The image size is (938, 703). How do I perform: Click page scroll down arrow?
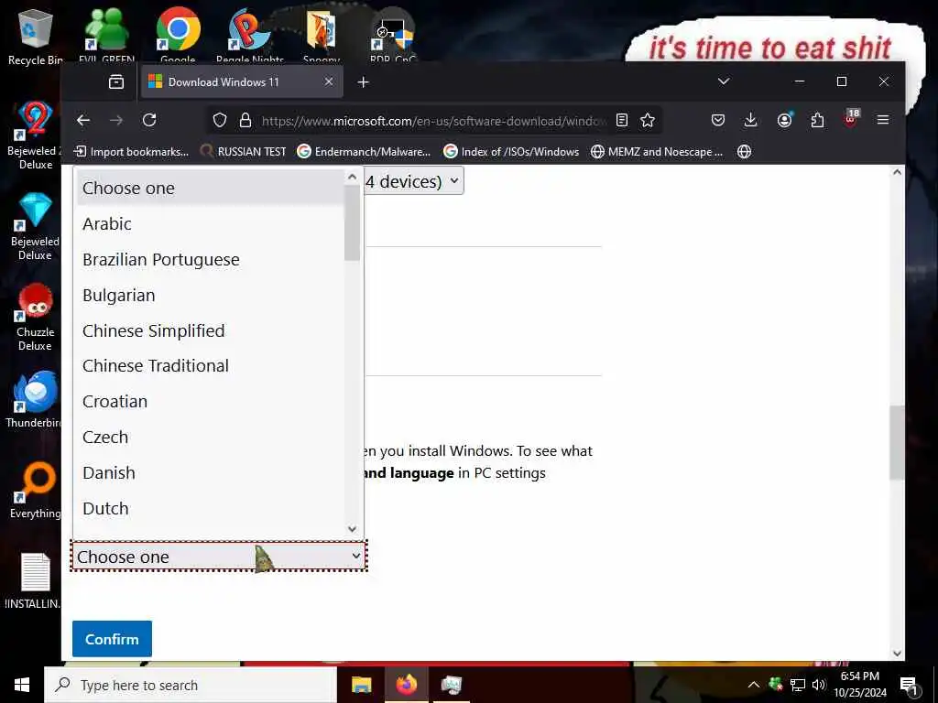[896, 653]
